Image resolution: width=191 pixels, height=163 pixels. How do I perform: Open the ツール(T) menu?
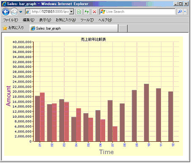click(x=87, y=20)
